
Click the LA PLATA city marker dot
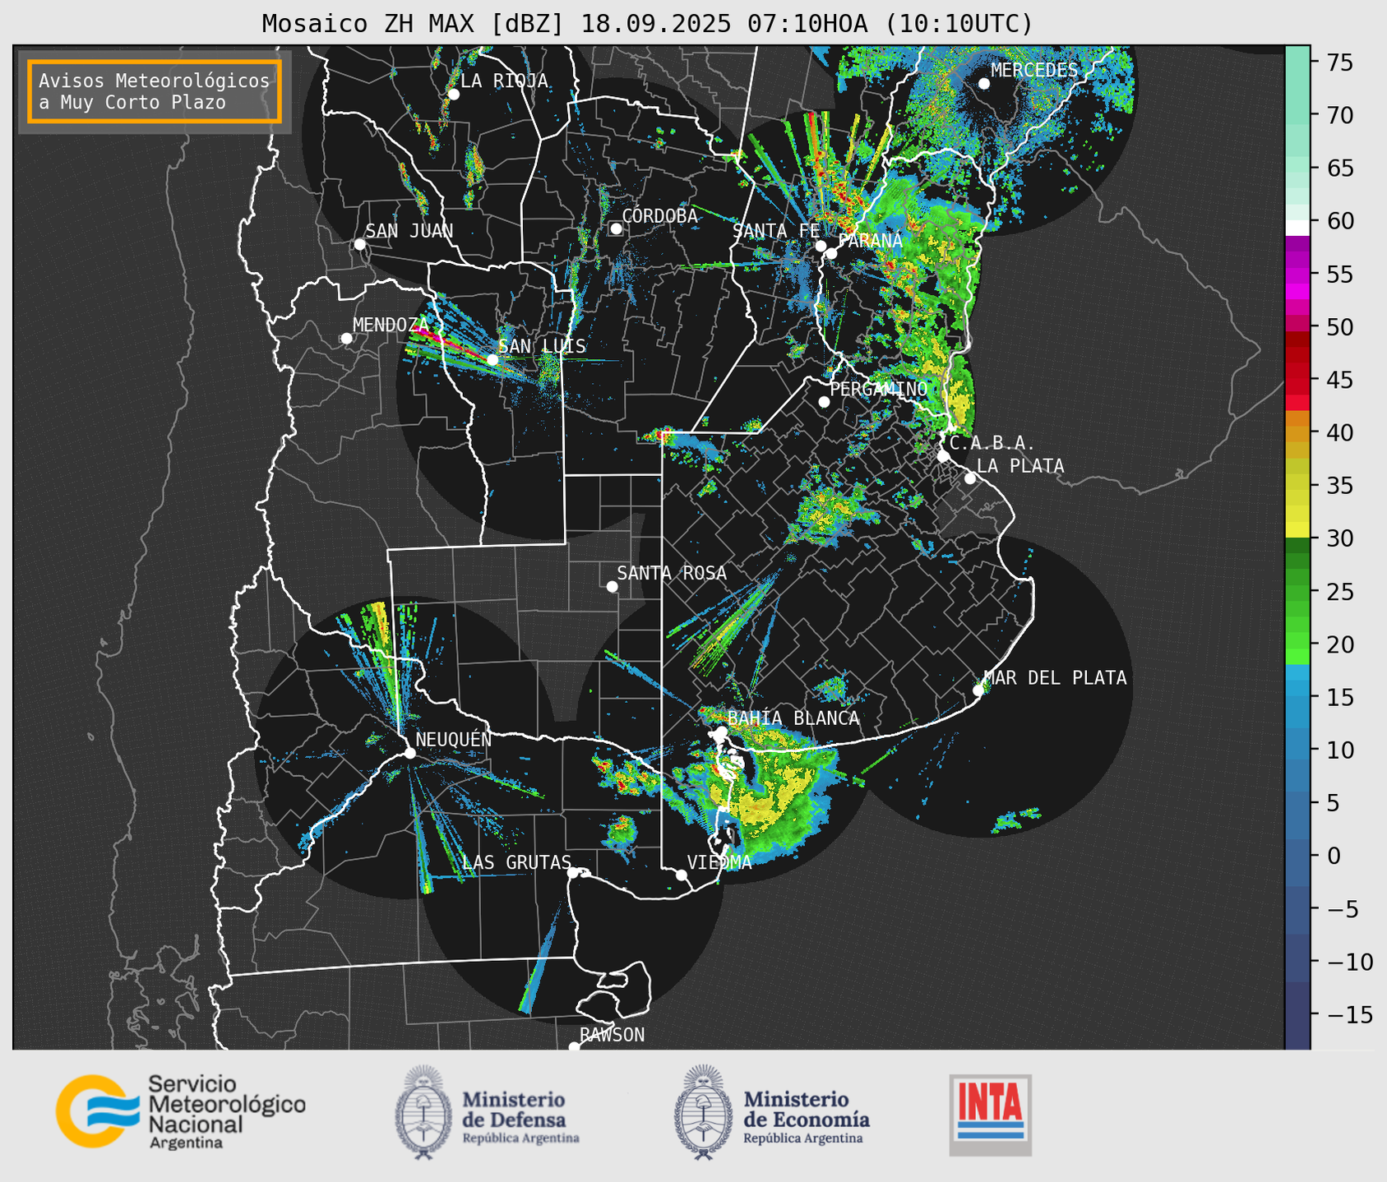(x=970, y=478)
